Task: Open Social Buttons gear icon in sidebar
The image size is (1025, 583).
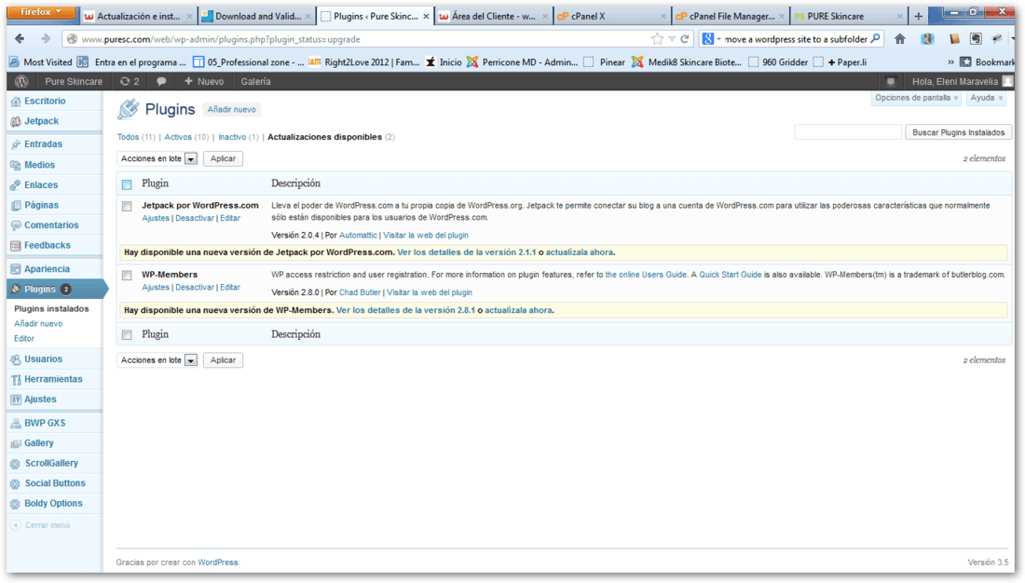Action: [16, 483]
